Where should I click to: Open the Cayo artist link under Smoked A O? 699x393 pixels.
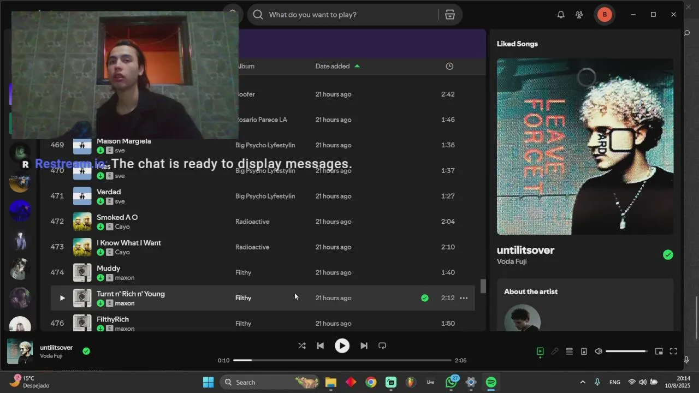[x=122, y=227]
